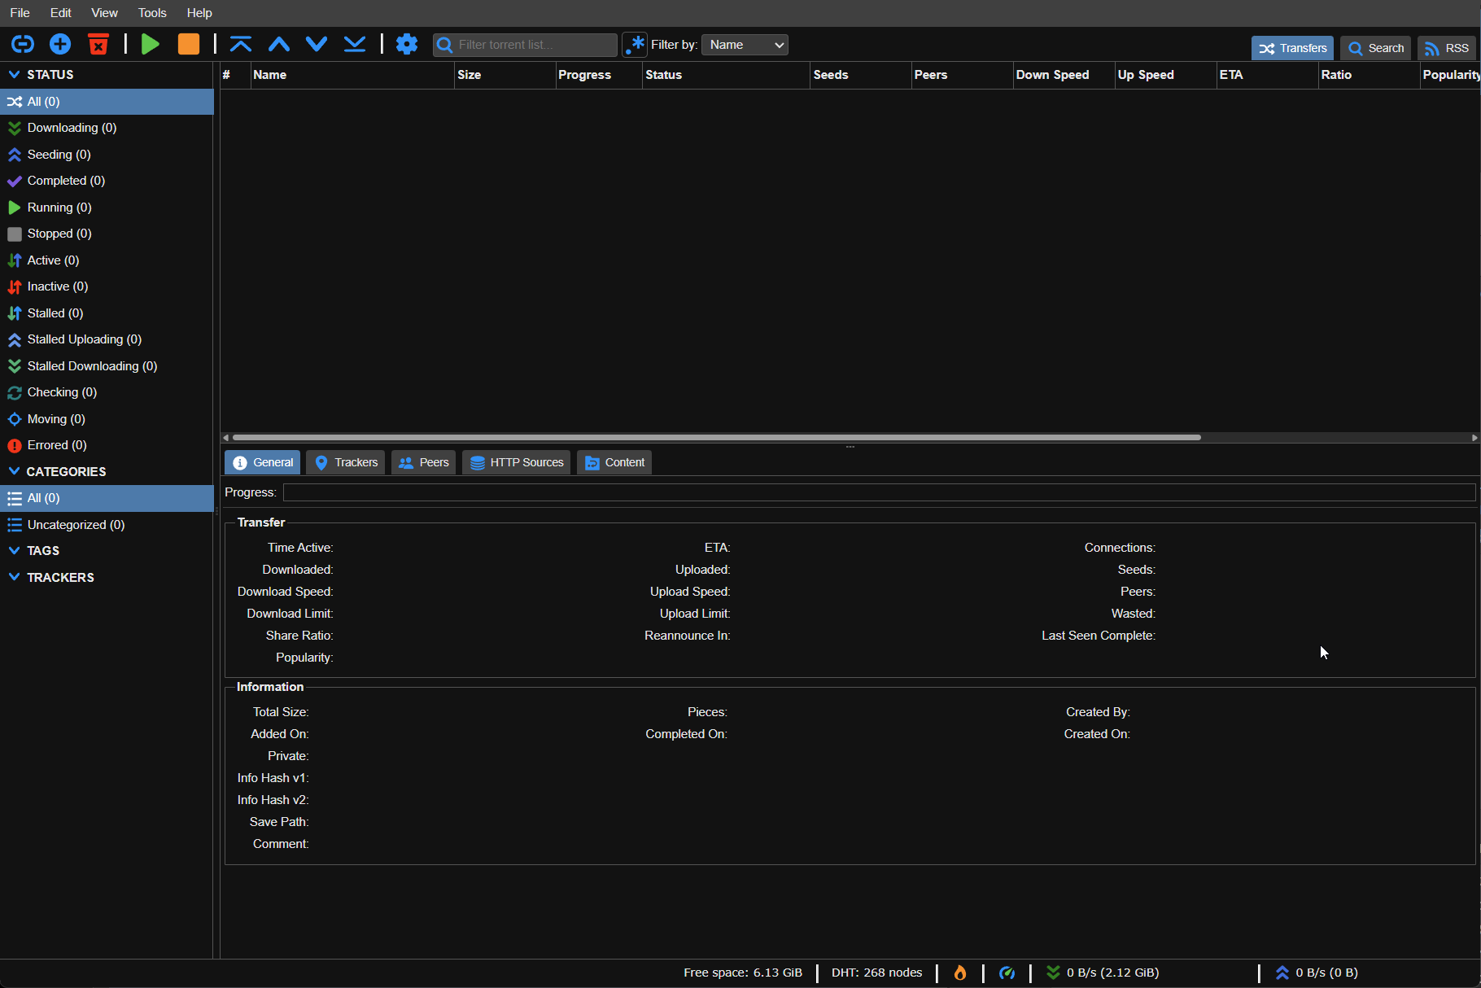The image size is (1481, 988).
Task: Open the Filter by Name dropdown
Action: (745, 45)
